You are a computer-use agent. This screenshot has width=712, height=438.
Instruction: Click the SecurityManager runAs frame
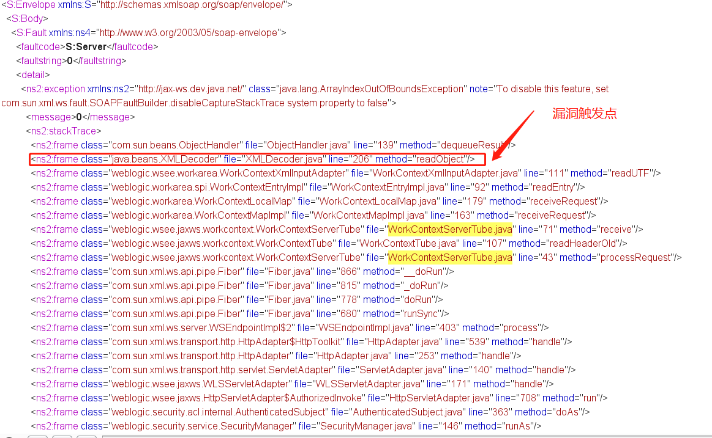(286, 426)
